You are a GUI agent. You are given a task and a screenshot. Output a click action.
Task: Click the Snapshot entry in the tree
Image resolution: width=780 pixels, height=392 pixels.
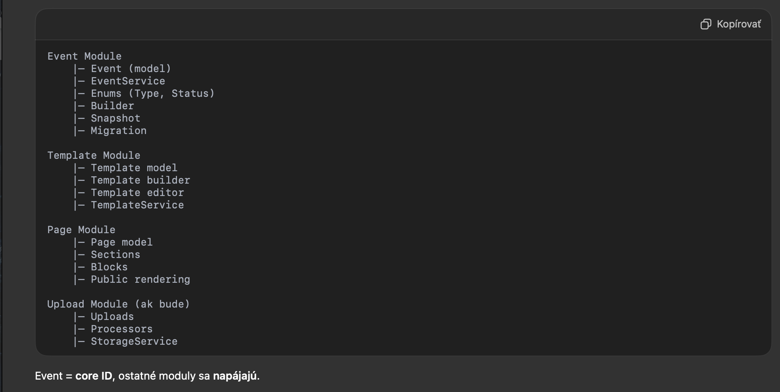(115, 119)
